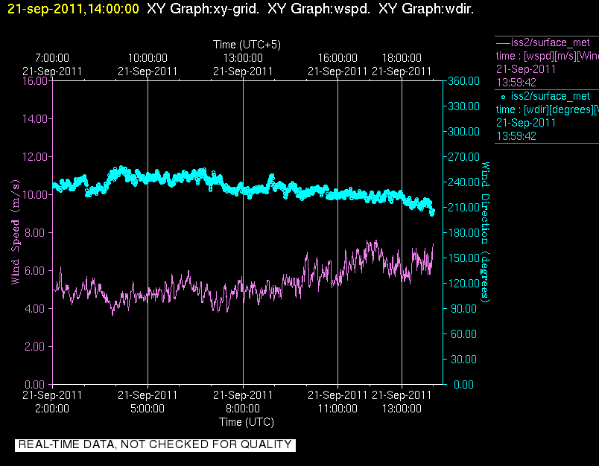The height and width of the screenshot is (466, 599).
Task: Click the 'REAL-TIME DATA, NOT CHECKED FOR QUALITY' banner
Action: pyautogui.click(x=155, y=444)
